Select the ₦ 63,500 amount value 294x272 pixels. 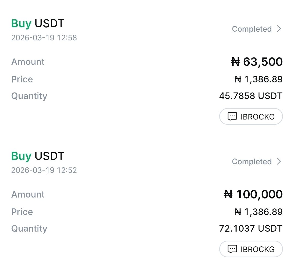pos(257,62)
